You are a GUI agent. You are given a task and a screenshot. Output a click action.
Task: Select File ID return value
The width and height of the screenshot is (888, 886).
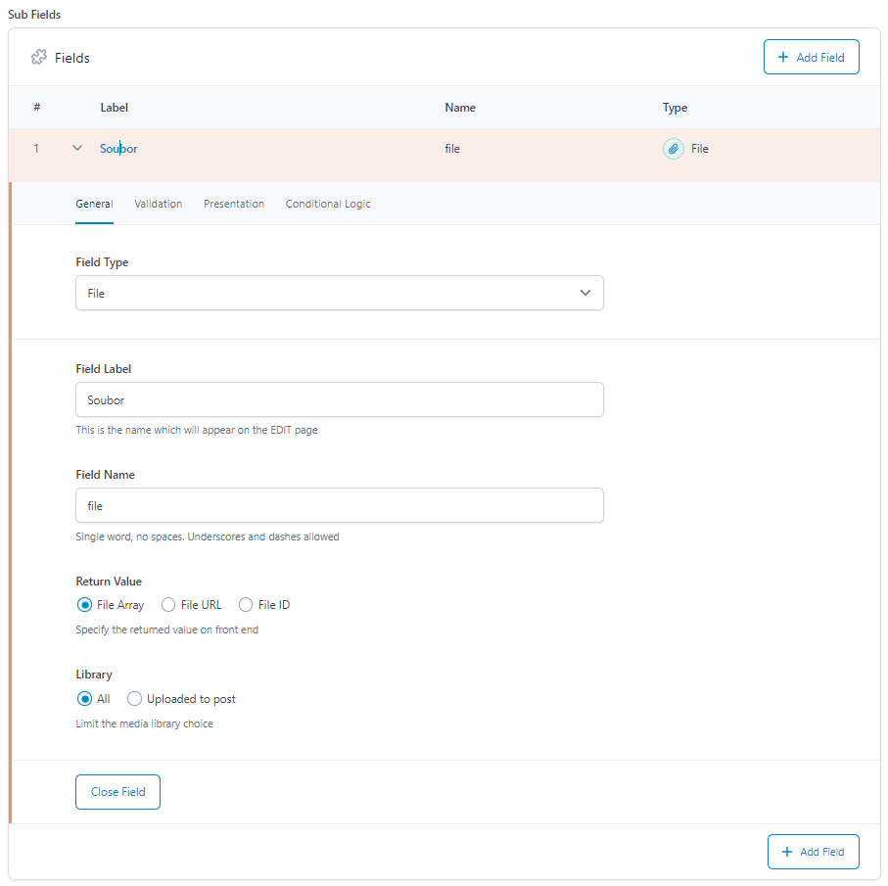coord(245,605)
